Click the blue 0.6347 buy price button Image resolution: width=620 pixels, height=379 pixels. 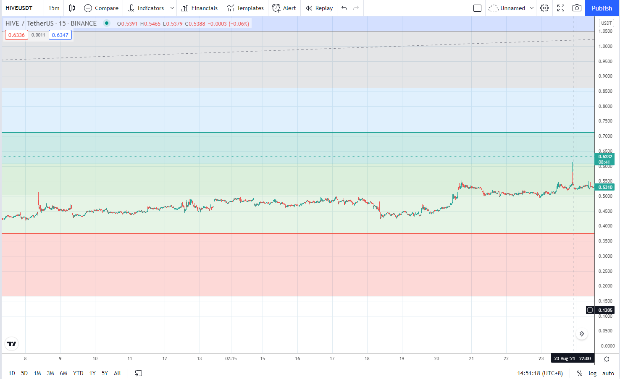(x=60, y=35)
